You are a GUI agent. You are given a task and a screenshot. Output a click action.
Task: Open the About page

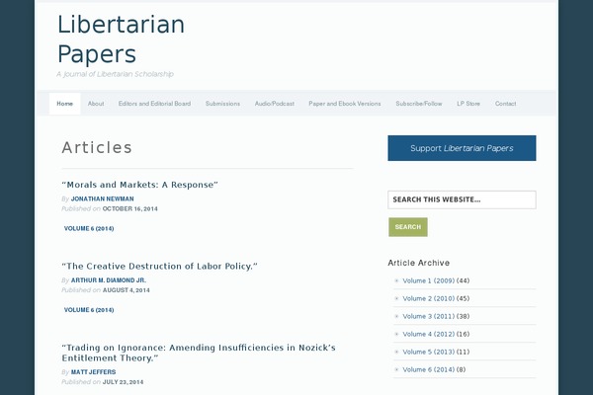pos(96,104)
